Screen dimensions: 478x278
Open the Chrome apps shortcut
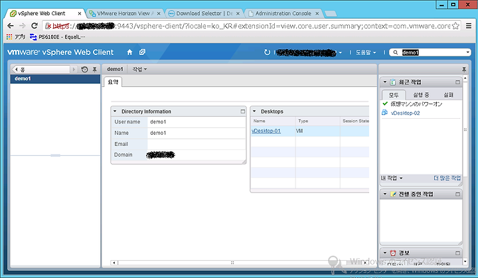[x=15, y=37]
